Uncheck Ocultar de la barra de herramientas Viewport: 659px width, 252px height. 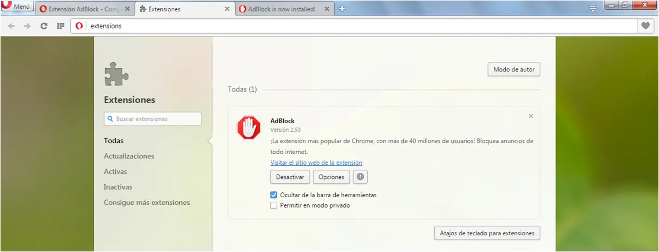click(274, 195)
